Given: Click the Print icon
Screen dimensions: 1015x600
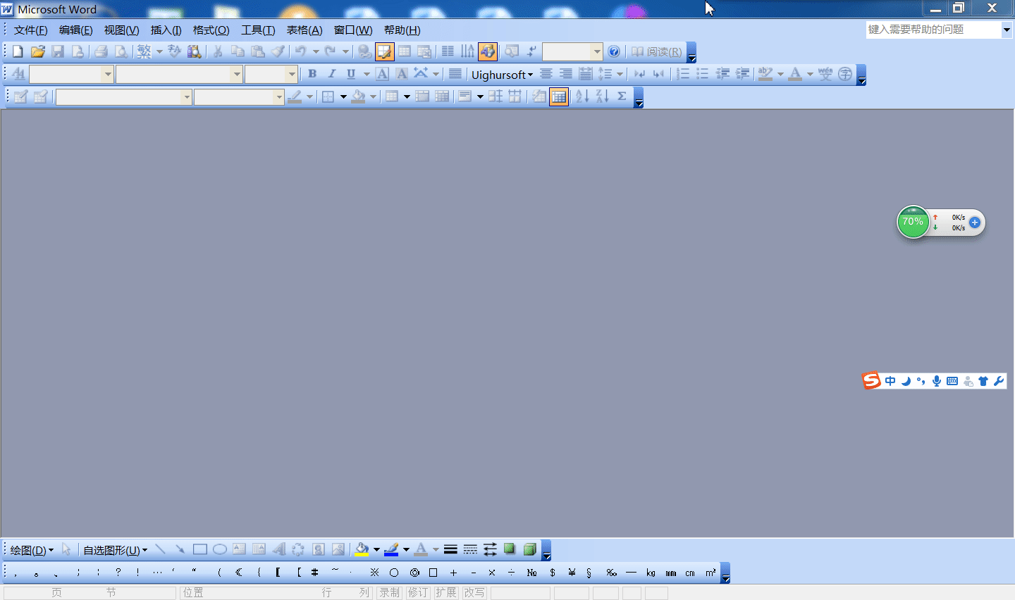Looking at the screenshot, I should pos(101,51).
